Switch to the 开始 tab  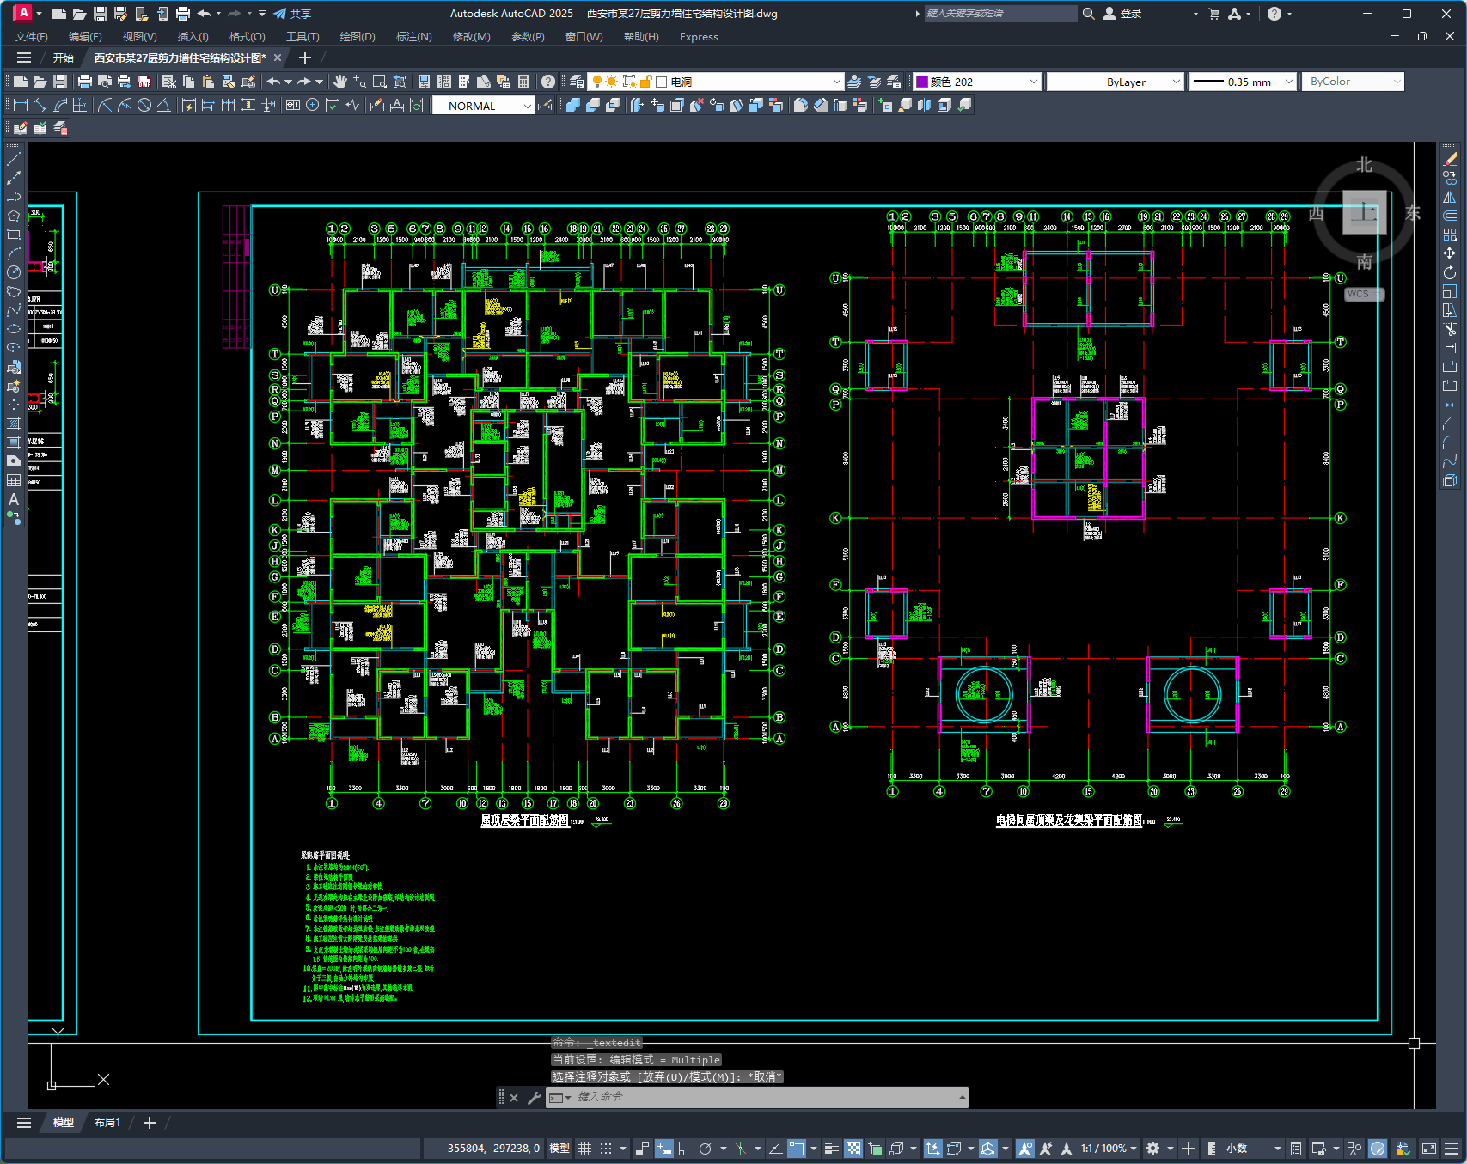coord(64,58)
